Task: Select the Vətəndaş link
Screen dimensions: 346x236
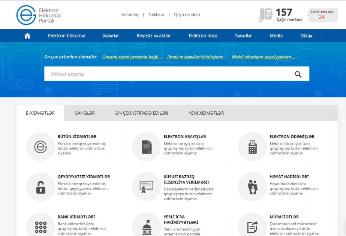Action: coord(130,15)
